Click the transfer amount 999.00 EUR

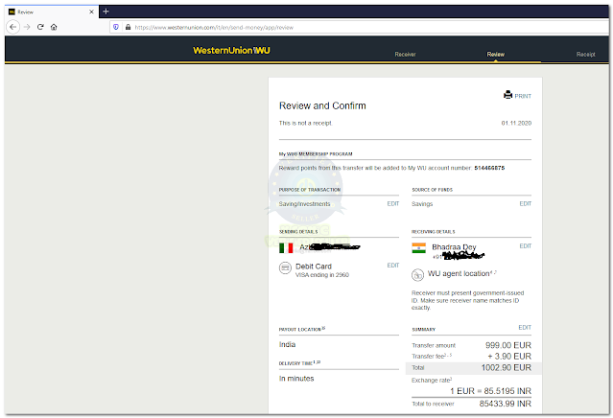(x=508, y=345)
